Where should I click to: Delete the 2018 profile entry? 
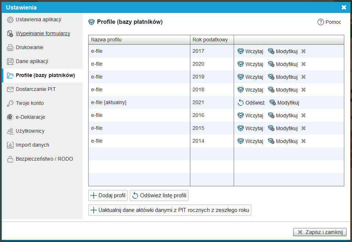pyautogui.click(x=303, y=89)
